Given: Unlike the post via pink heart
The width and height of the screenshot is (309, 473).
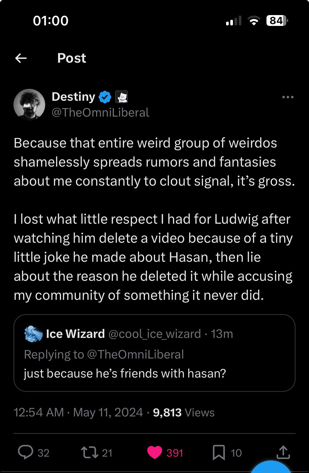Looking at the screenshot, I should click(x=155, y=452).
